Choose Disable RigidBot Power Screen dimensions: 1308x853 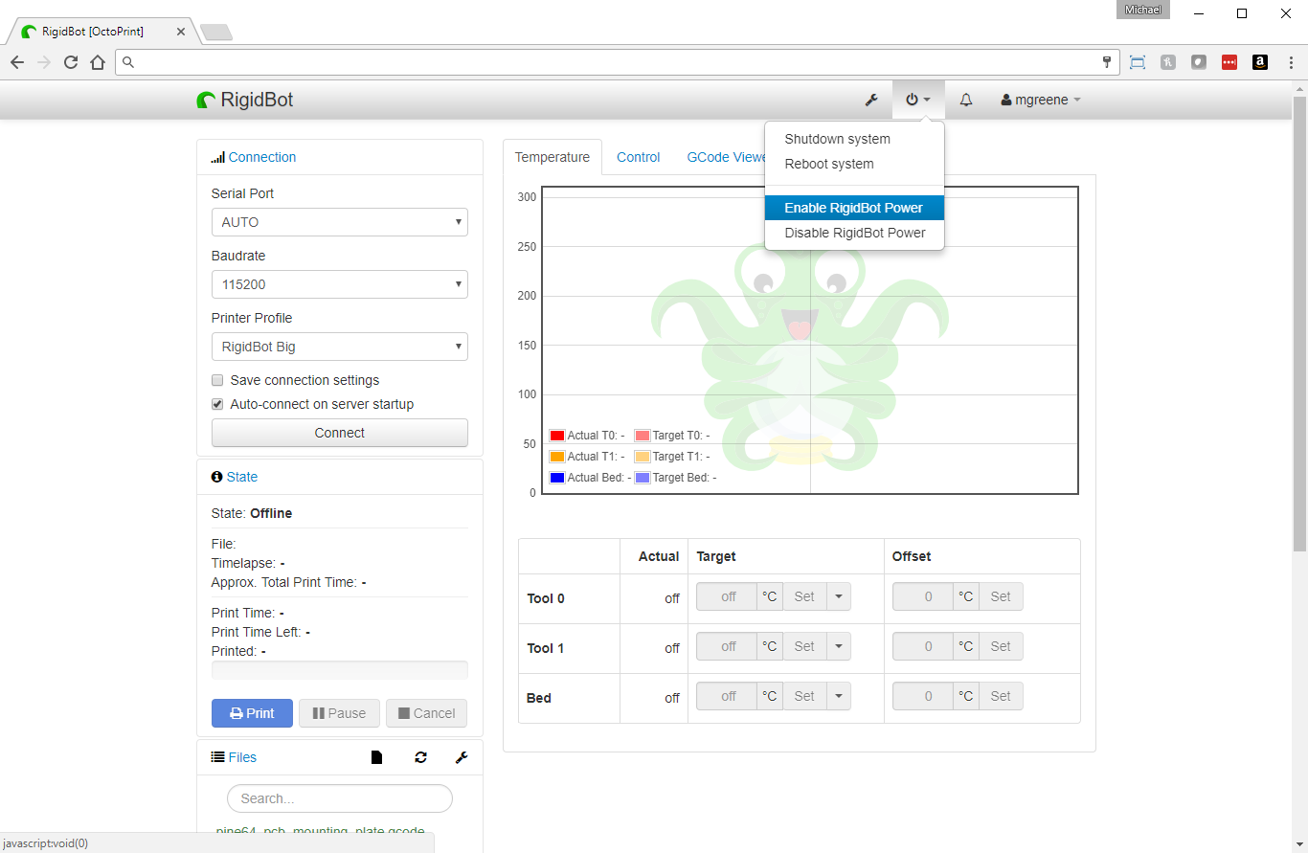pos(854,233)
